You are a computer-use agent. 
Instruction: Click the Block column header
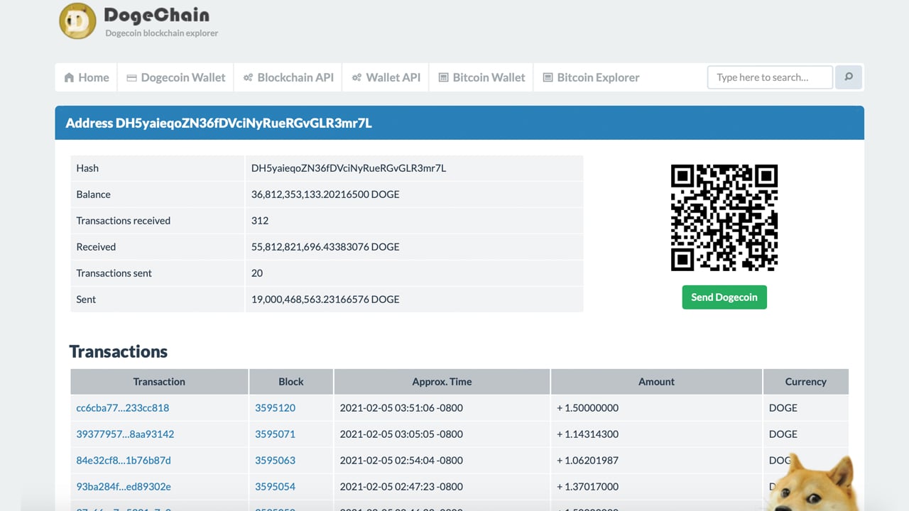pos(291,382)
